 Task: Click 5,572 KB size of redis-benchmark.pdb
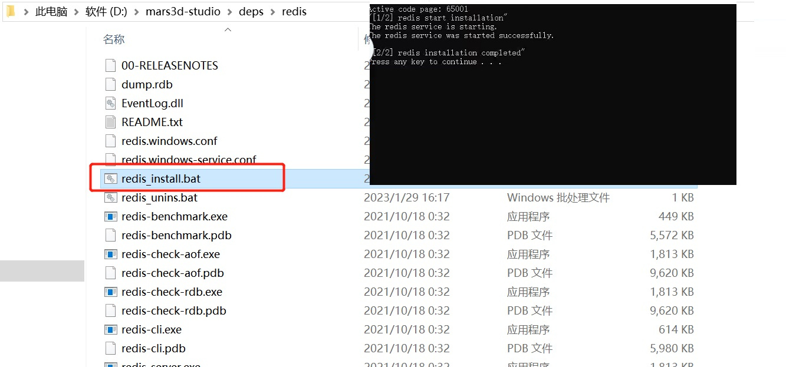(672, 235)
